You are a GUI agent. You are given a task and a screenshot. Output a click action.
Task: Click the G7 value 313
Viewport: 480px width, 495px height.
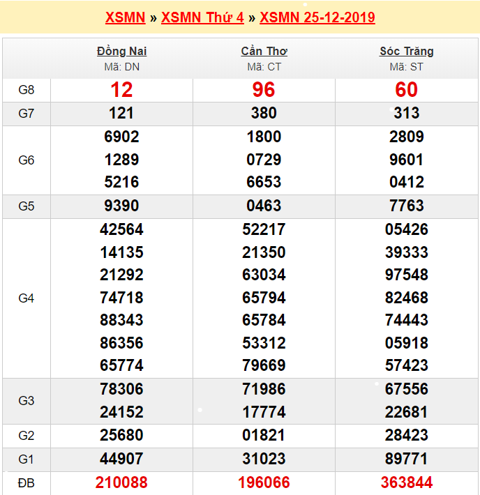click(x=406, y=113)
